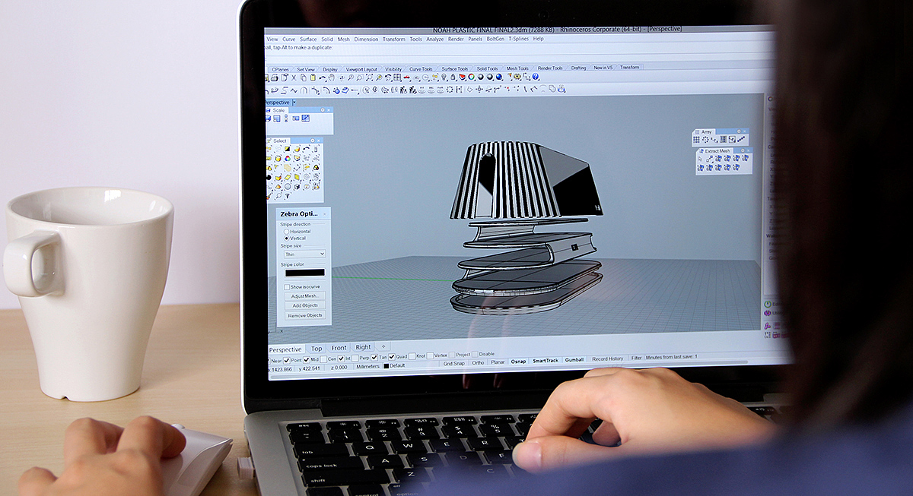Select the Polar Array circle icon
The width and height of the screenshot is (913, 496).
coord(705,140)
